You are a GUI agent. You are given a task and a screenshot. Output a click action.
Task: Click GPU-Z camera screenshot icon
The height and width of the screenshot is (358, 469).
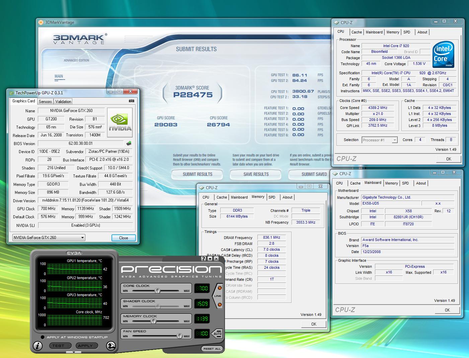pos(132,101)
